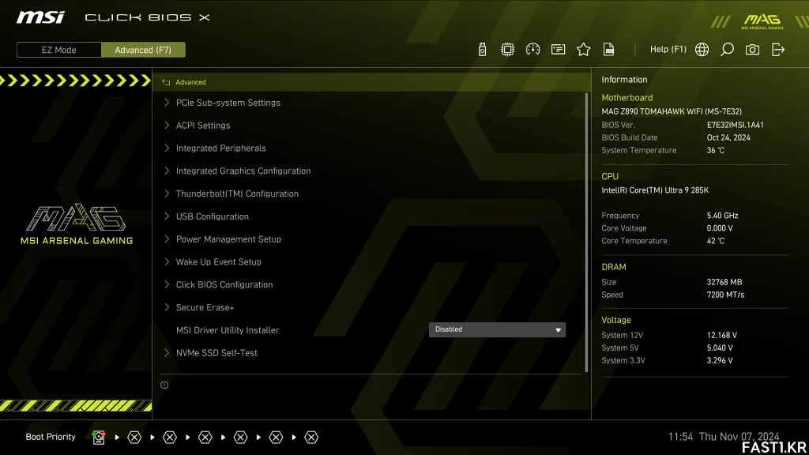Click the CPU section heading
The image size is (809, 455).
(x=610, y=176)
